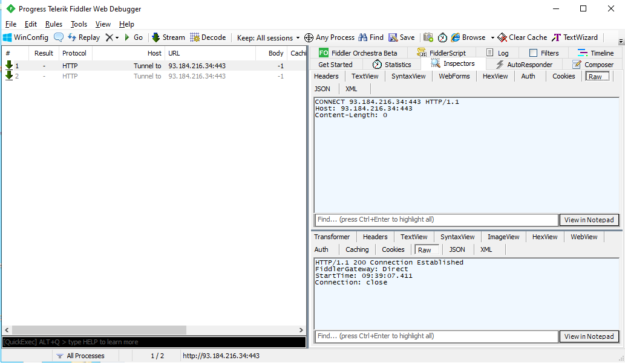
Task: Click All Processes in status bar
Action: [85, 356]
